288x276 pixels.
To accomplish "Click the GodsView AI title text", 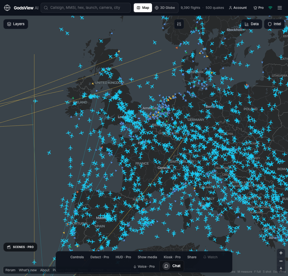I will tap(26, 8).
